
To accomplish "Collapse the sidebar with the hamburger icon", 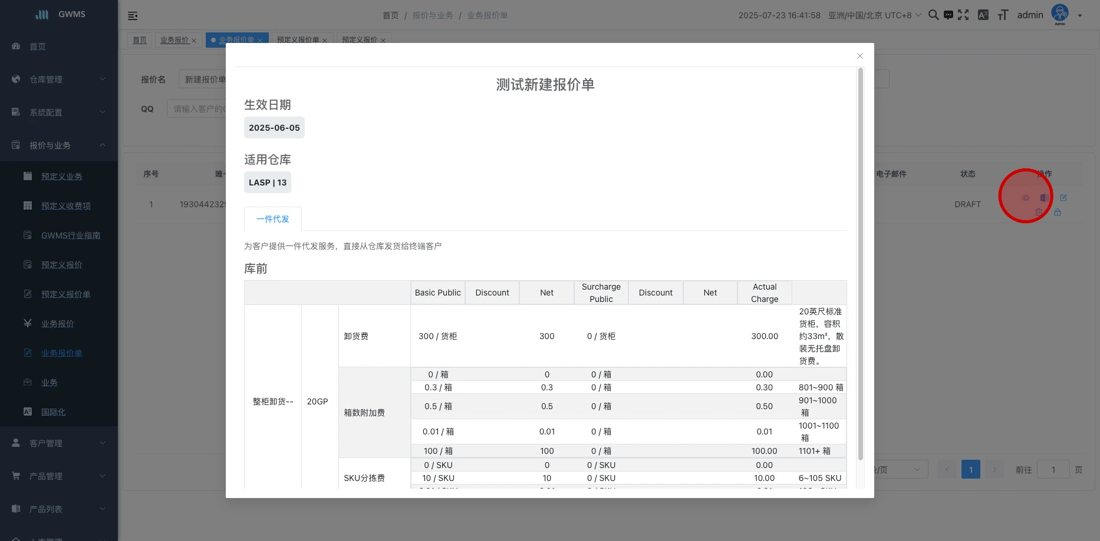I will point(133,16).
